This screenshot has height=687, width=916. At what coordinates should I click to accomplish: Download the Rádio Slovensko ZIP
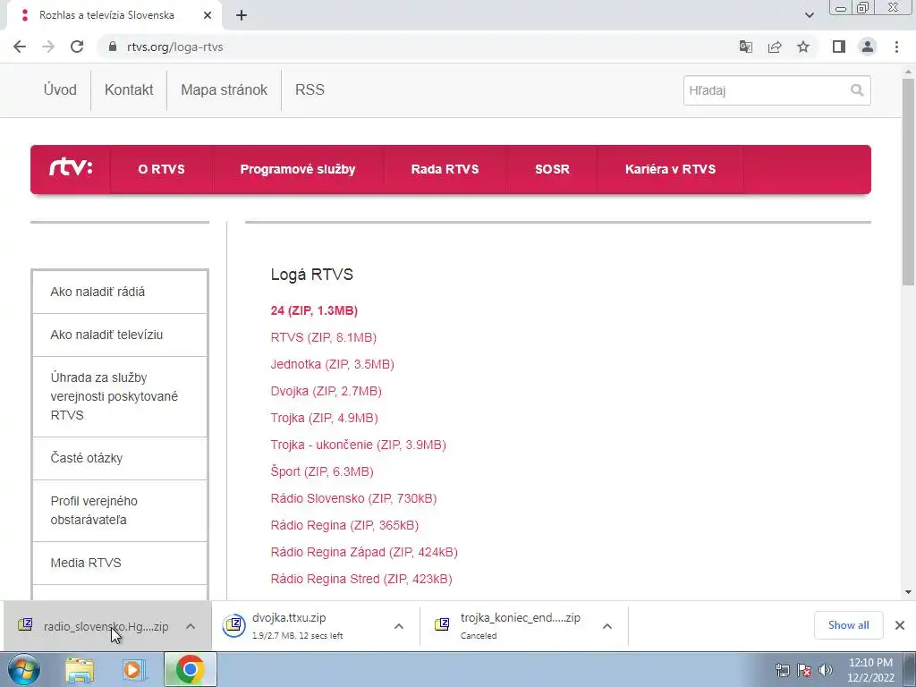coord(353,499)
